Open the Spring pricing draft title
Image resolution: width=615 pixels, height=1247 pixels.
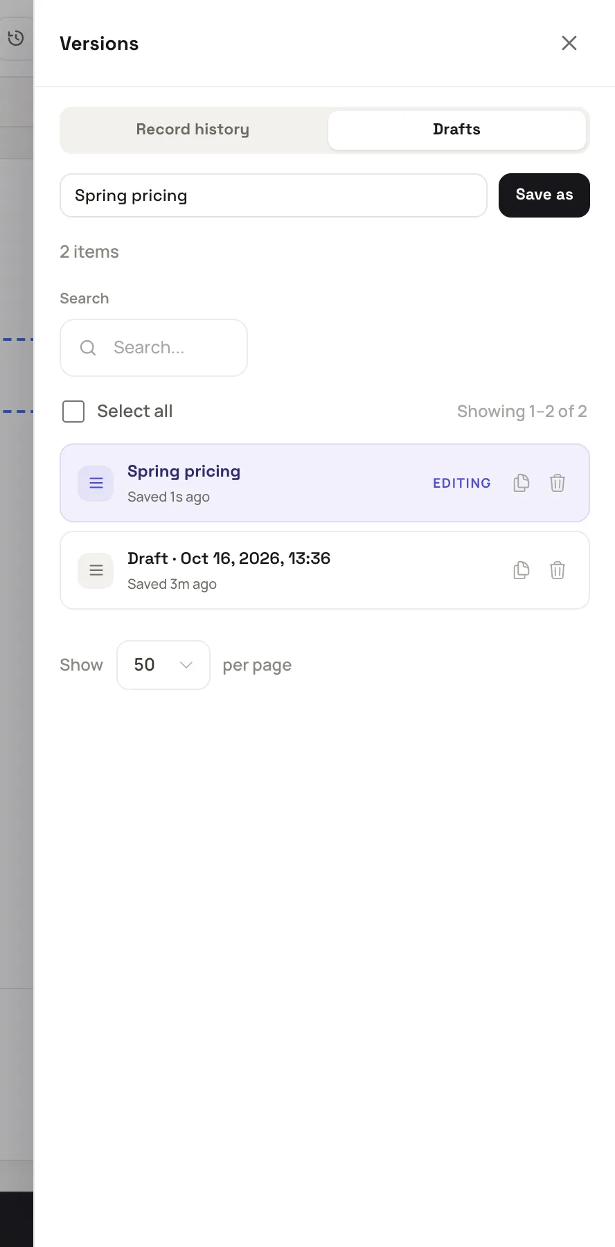(184, 471)
